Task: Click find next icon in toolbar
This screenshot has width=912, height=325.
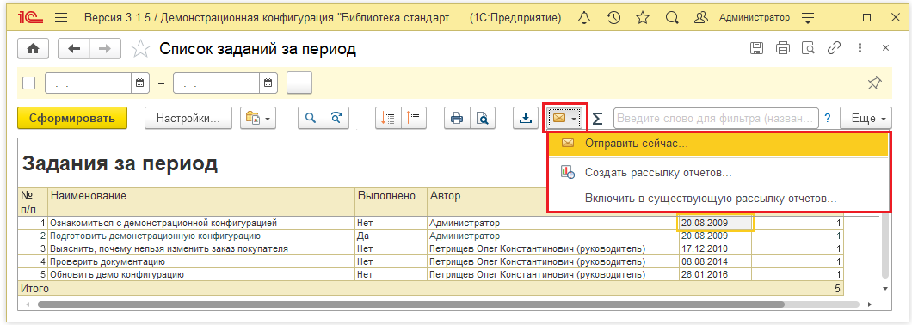Action: click(336, 118)
